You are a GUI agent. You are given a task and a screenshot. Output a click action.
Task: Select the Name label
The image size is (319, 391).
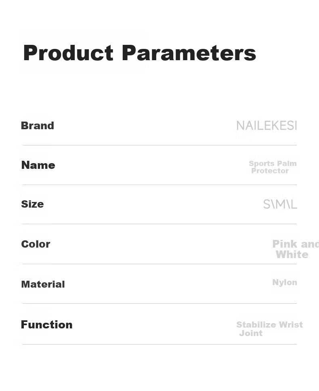[38, 165]
